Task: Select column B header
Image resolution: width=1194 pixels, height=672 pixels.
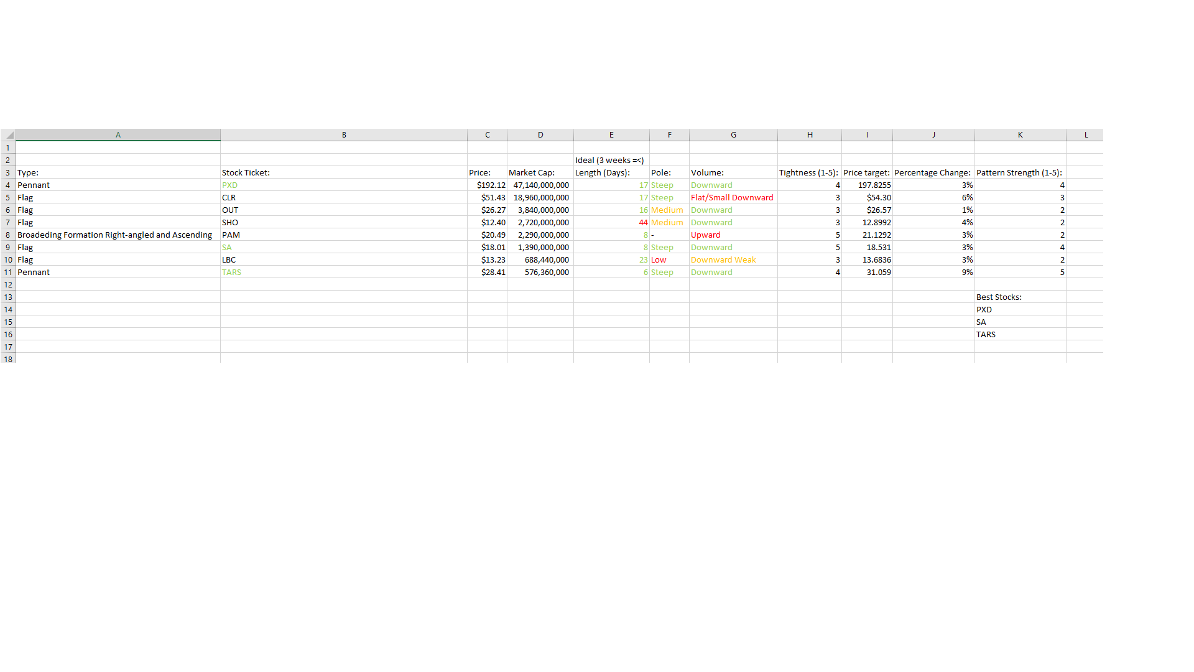Action: [344, 135]
